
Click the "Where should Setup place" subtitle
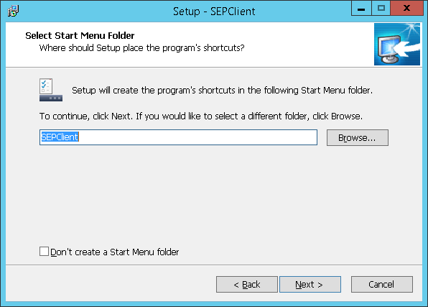[141, 48]
